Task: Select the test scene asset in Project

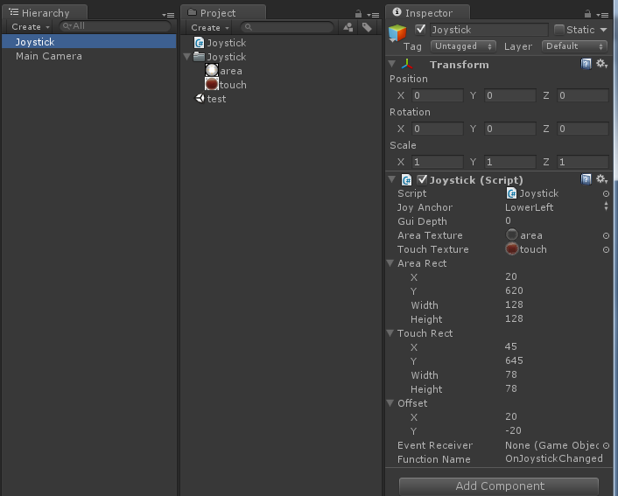Action: 215,99
